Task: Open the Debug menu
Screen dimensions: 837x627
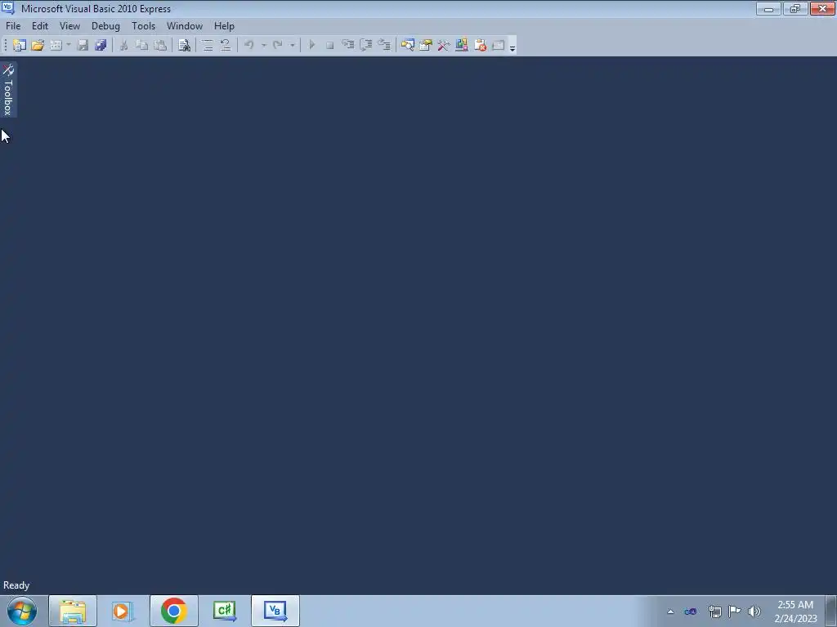Action: pyautogui.click(x=105, y=25)
